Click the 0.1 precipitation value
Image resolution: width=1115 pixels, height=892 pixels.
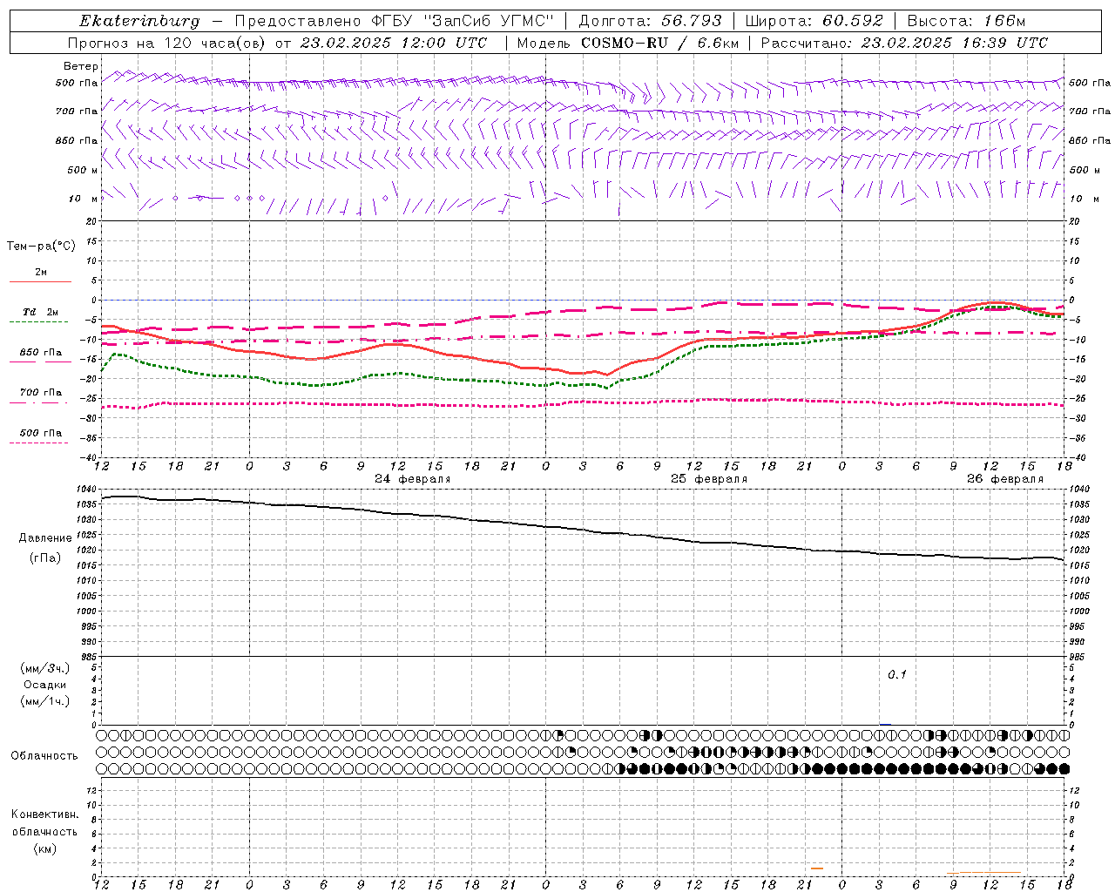[897, 675]
